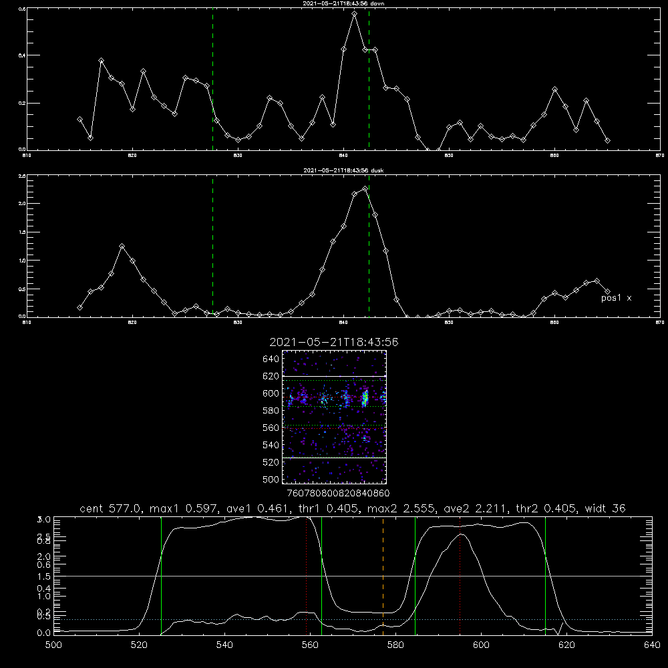
Task: Click the heatmap thumbnail image
Action: pos(334,417)
